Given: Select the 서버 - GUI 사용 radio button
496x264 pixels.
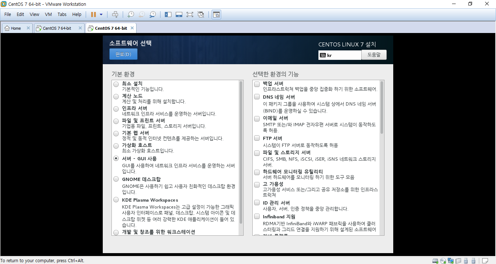Looking at the screenshot, I should [116, 158].
